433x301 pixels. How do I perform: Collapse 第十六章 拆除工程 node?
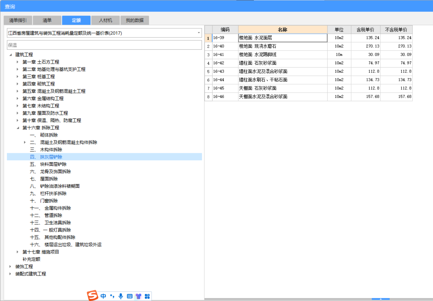[18, 128]
